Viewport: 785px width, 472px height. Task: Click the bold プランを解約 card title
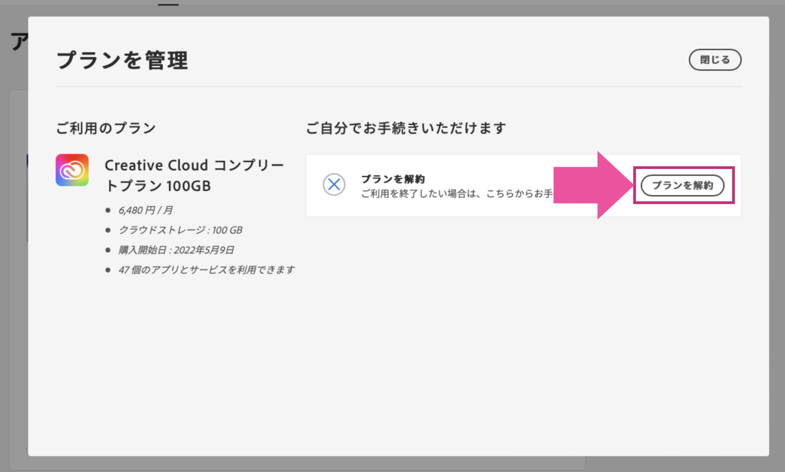click(x=393, y=179)
